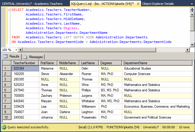
Task: Close the SQLQuery1.sql tab
Action: [x=138, y=4]
